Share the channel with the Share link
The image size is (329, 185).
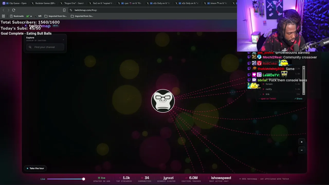click(x=298, y=99)
